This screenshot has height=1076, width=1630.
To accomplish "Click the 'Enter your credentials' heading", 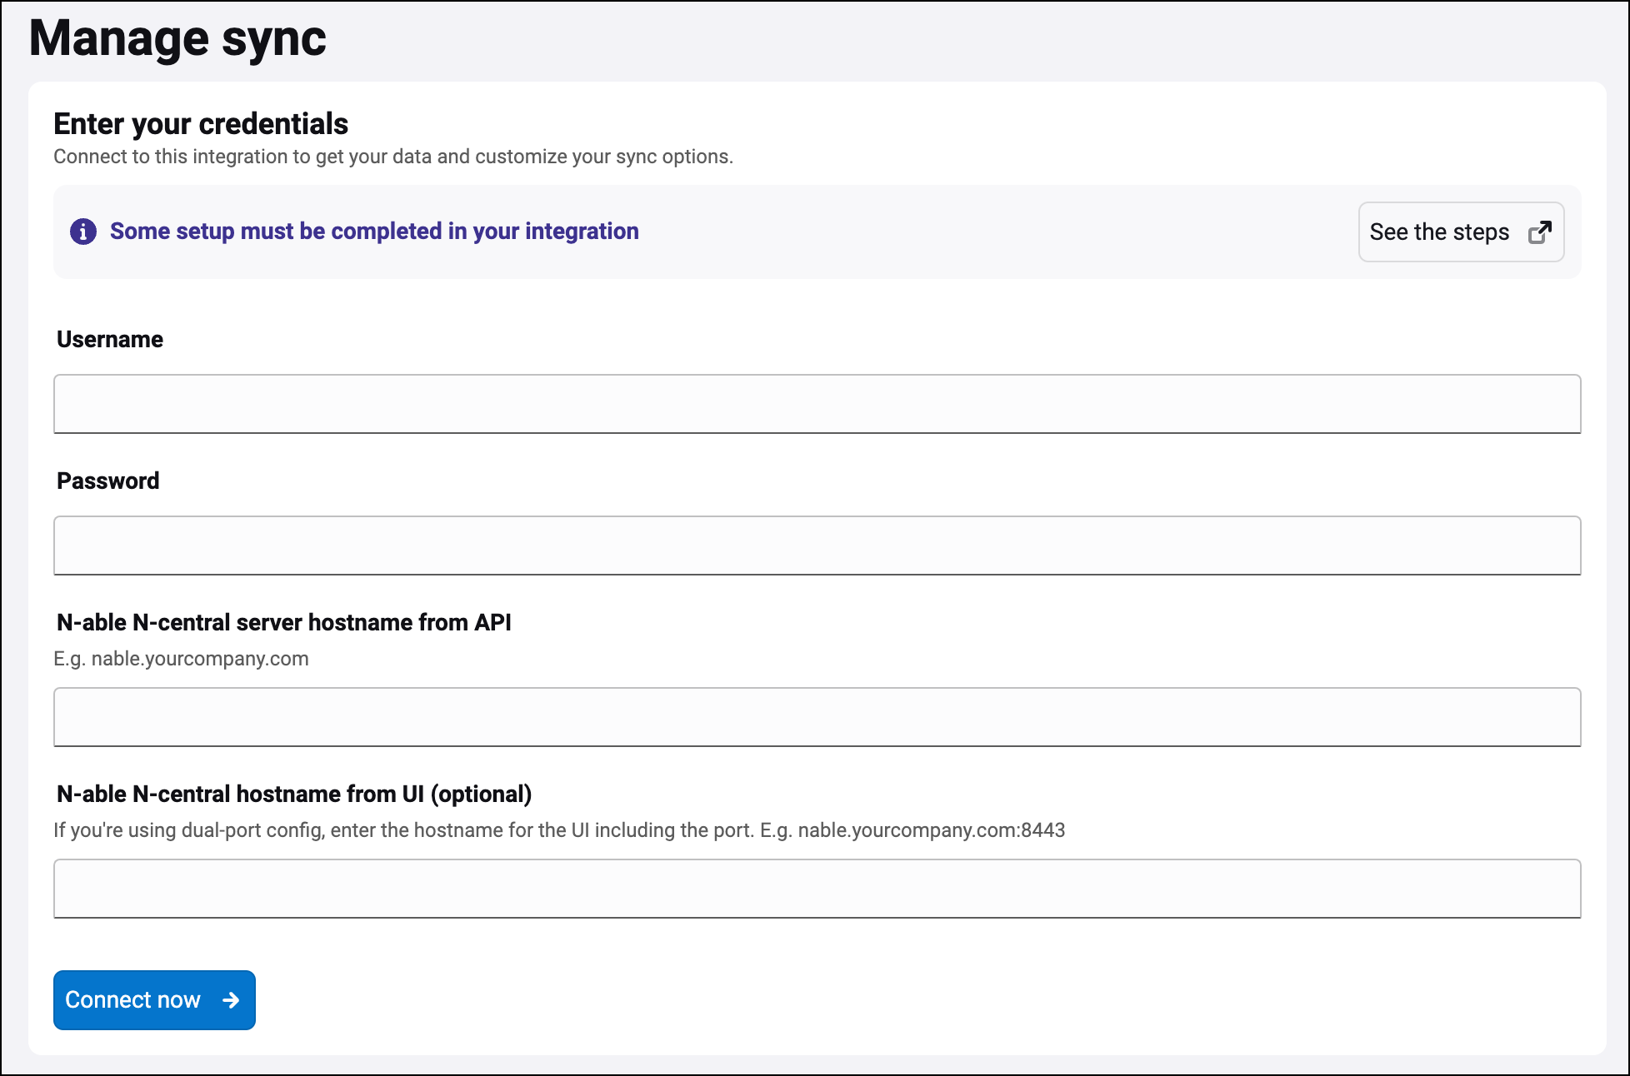I will (201, 124).
